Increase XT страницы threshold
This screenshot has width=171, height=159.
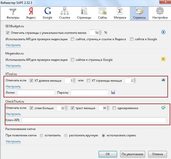(x=134, y=79)
